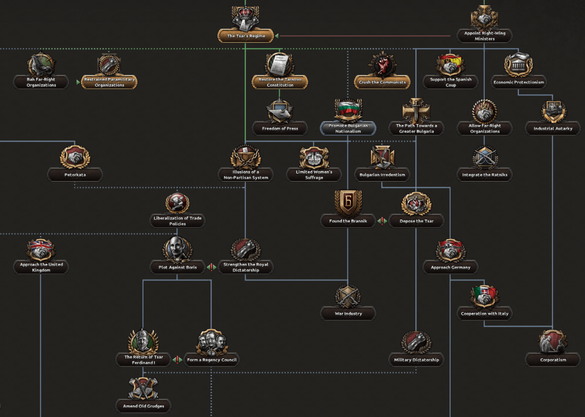Select Limited Women's Suffrage focus icon
Image resolution: width=585 pixels, height=417 pixels.
click(314, 158)
